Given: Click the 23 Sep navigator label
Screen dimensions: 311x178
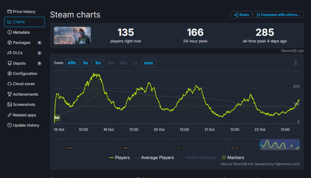Looking at the screenshot, I should 68,148.
